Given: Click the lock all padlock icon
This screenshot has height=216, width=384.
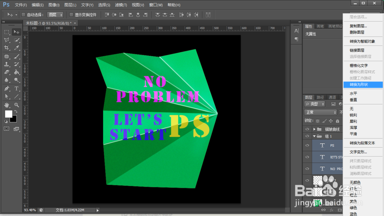Looking at the screenshot, I should click(x=338, y=121).
